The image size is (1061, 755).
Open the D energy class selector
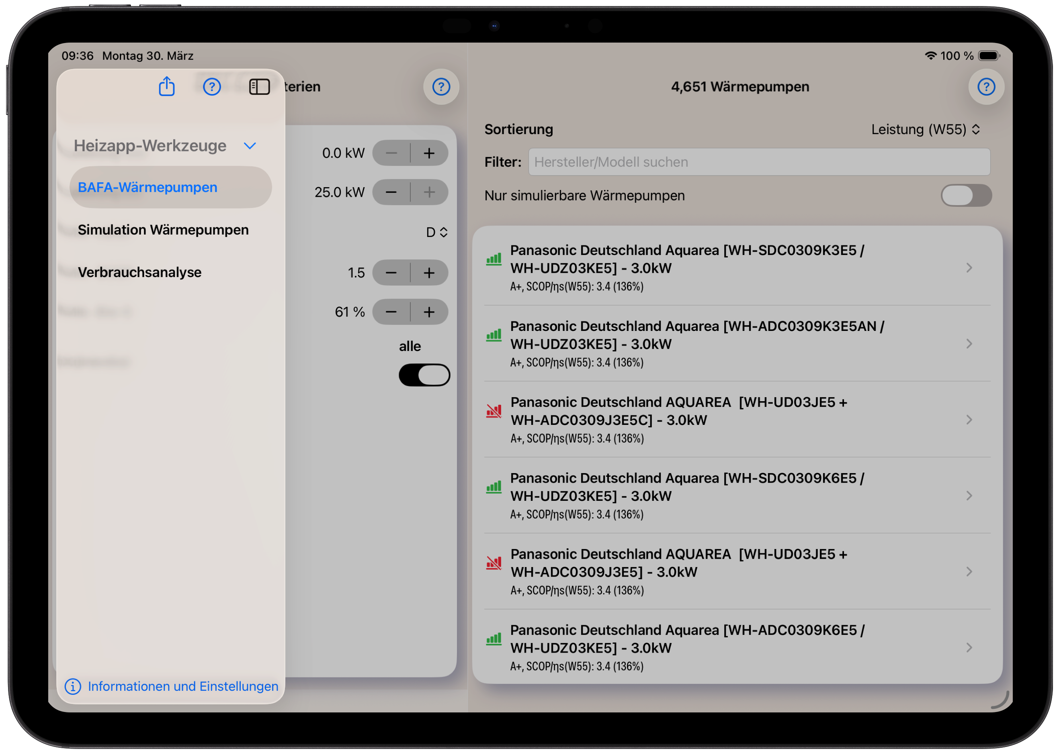(x=436, y=232)
